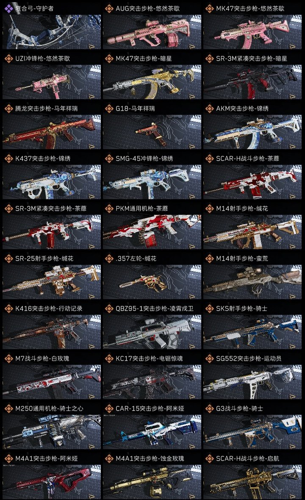Select the pink MK47 悠然茶歇 skin thumbnail
The width and height of the screenshot is (305, 500).
tap(252, 32)
